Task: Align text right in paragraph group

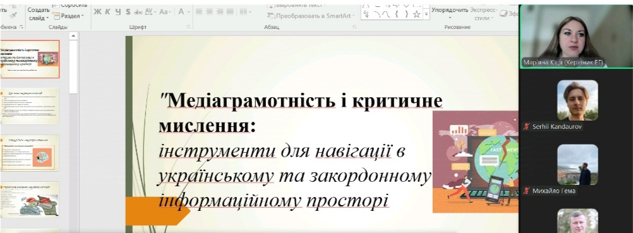Action: click(220, 12)
